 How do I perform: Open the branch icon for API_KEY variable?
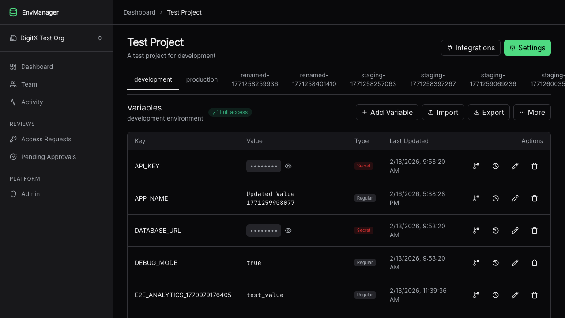(476, 166)
